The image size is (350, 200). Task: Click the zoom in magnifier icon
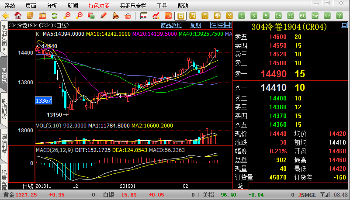pyautogui.click(x=67, y=16)
